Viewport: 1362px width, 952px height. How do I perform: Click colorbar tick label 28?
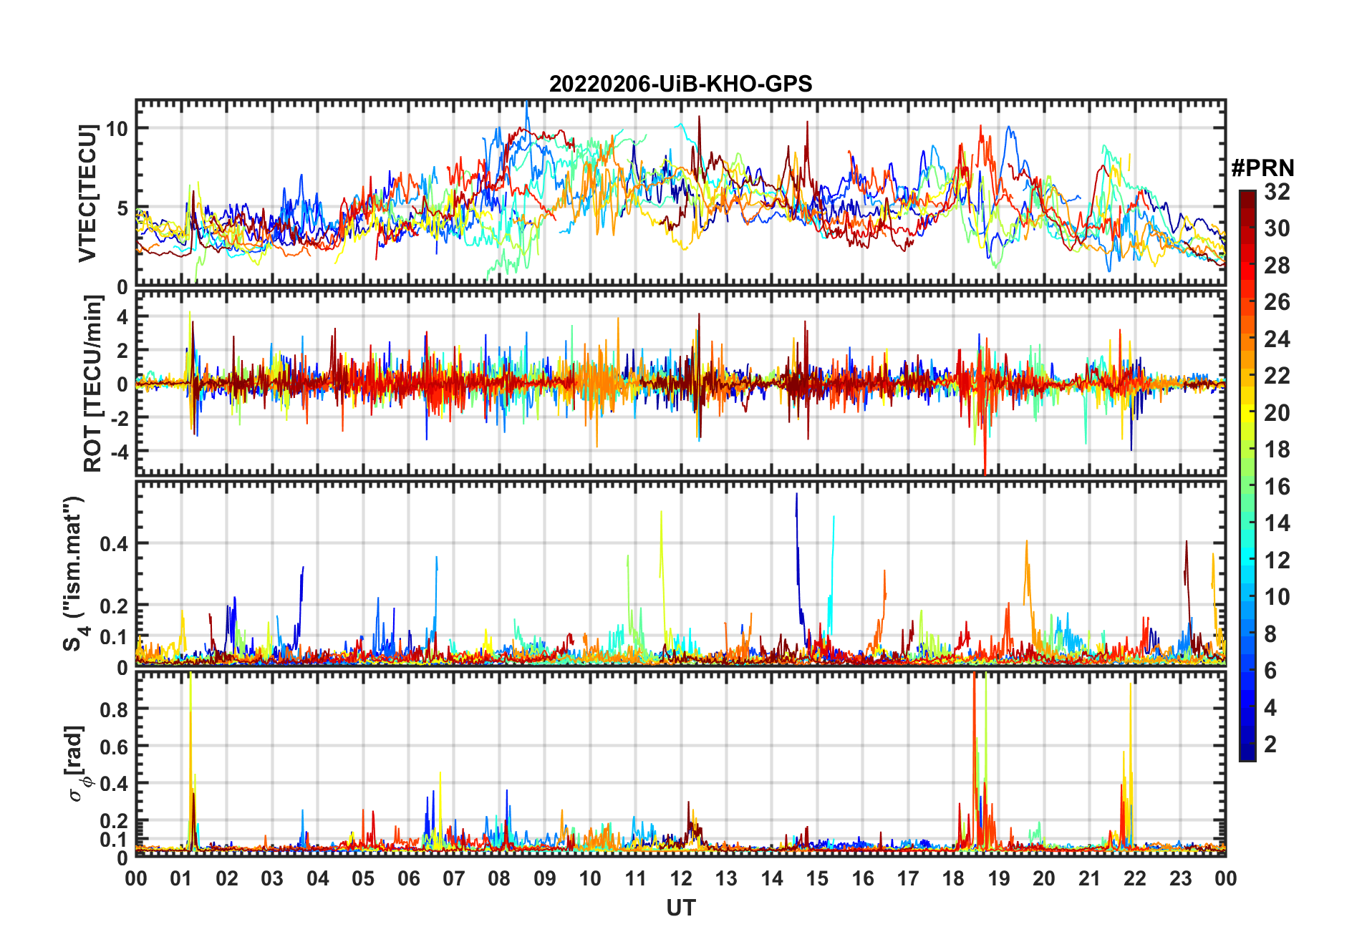(x=1277, y=266)
